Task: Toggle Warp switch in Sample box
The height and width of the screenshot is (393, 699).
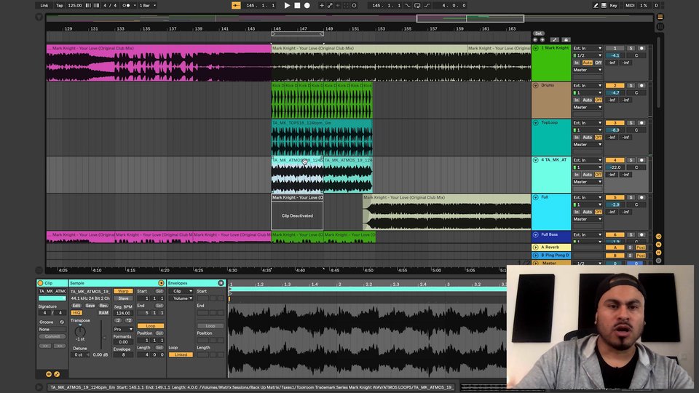Action: point(123,291)
